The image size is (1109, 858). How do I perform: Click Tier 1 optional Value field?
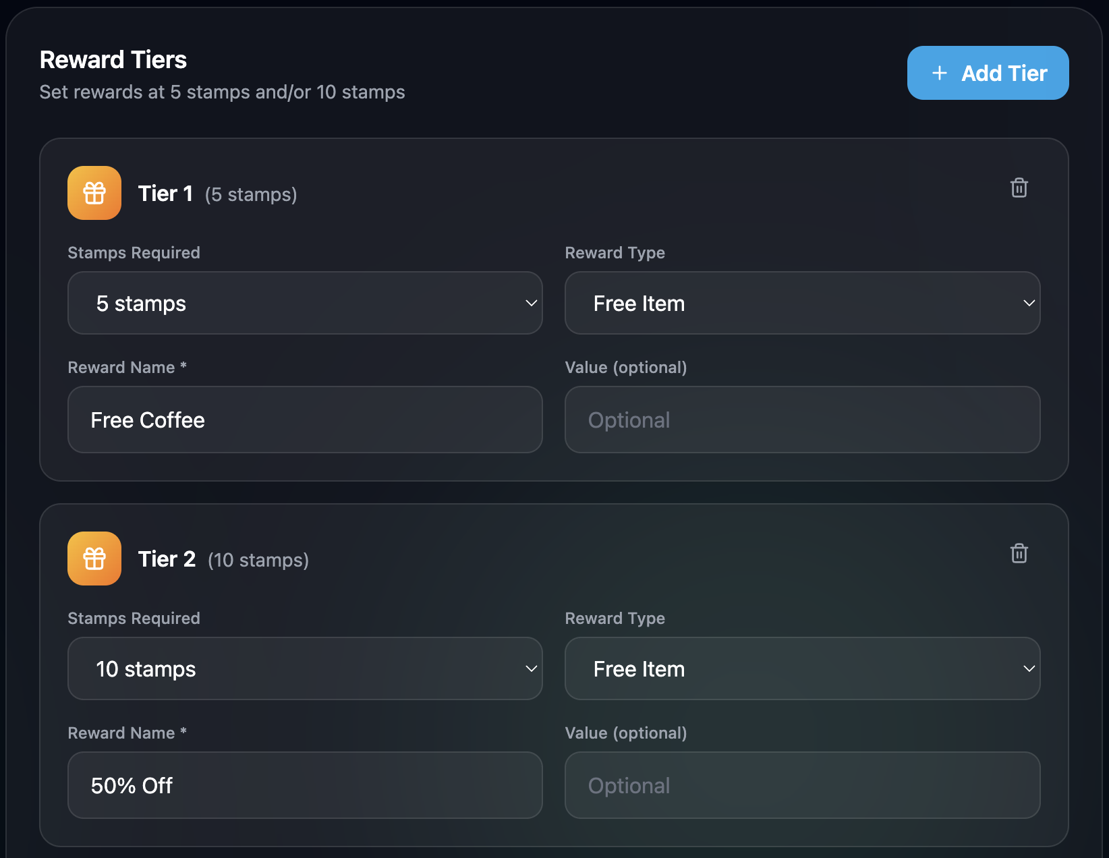(802, 420)
